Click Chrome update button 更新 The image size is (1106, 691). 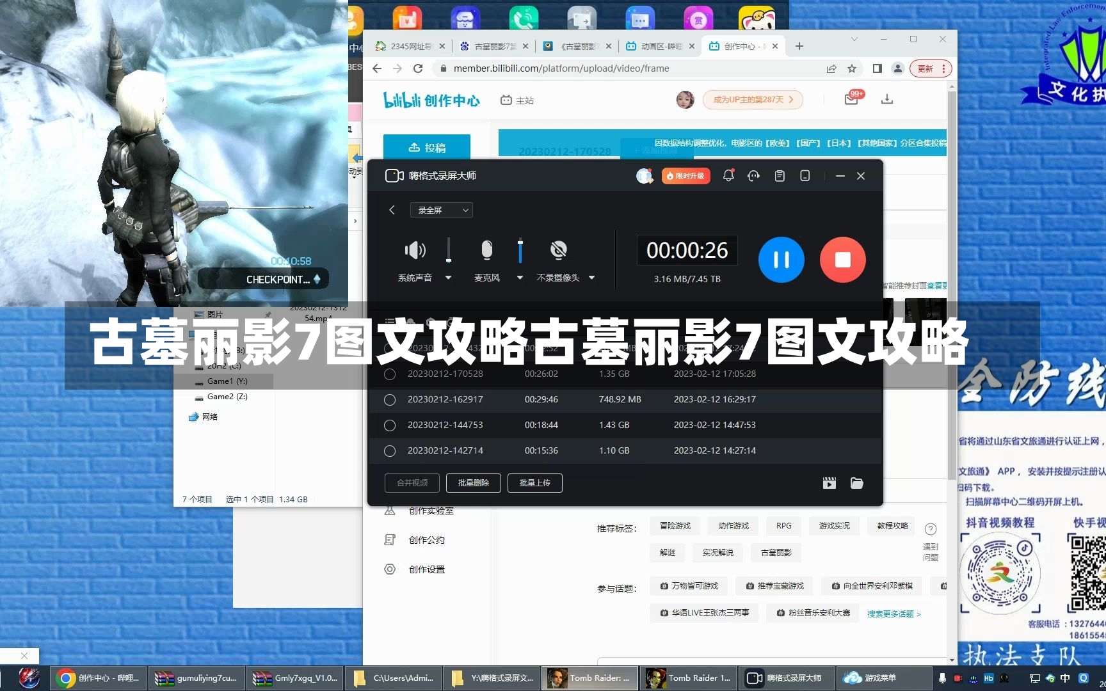click(x=931, y=68)
